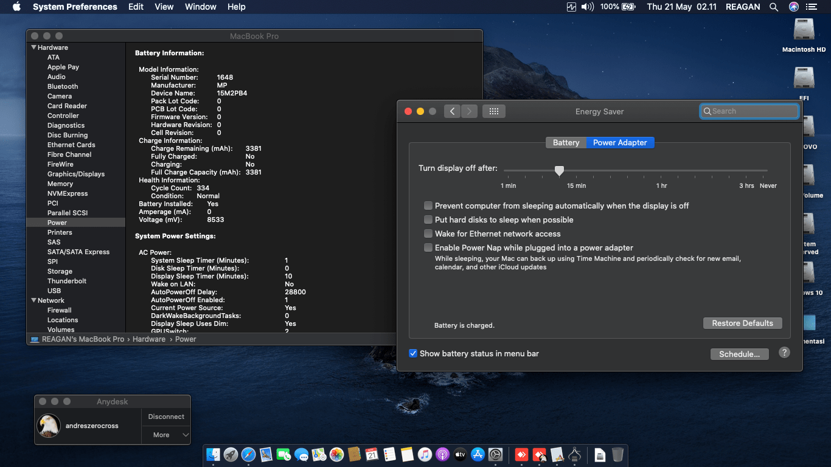Screen dimensions: 831x467
Task: Click REAGAN user name in menu bar
Action: pyautogui.click(x=743, y=7)
